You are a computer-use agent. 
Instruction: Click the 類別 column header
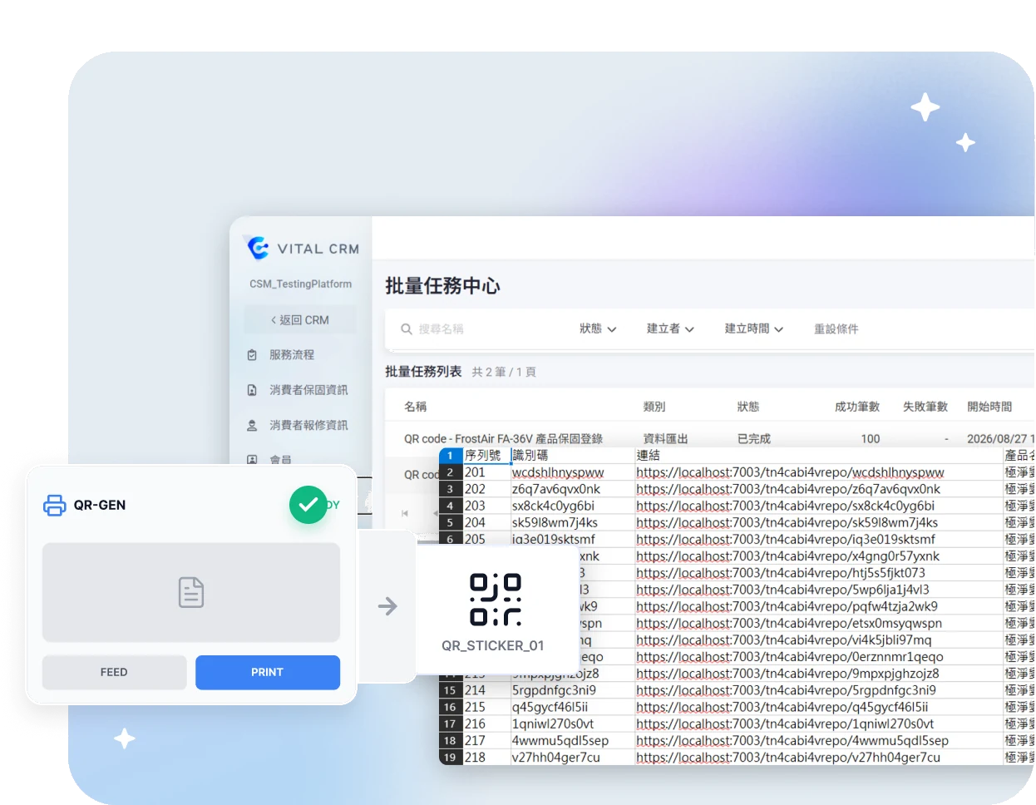654,407
